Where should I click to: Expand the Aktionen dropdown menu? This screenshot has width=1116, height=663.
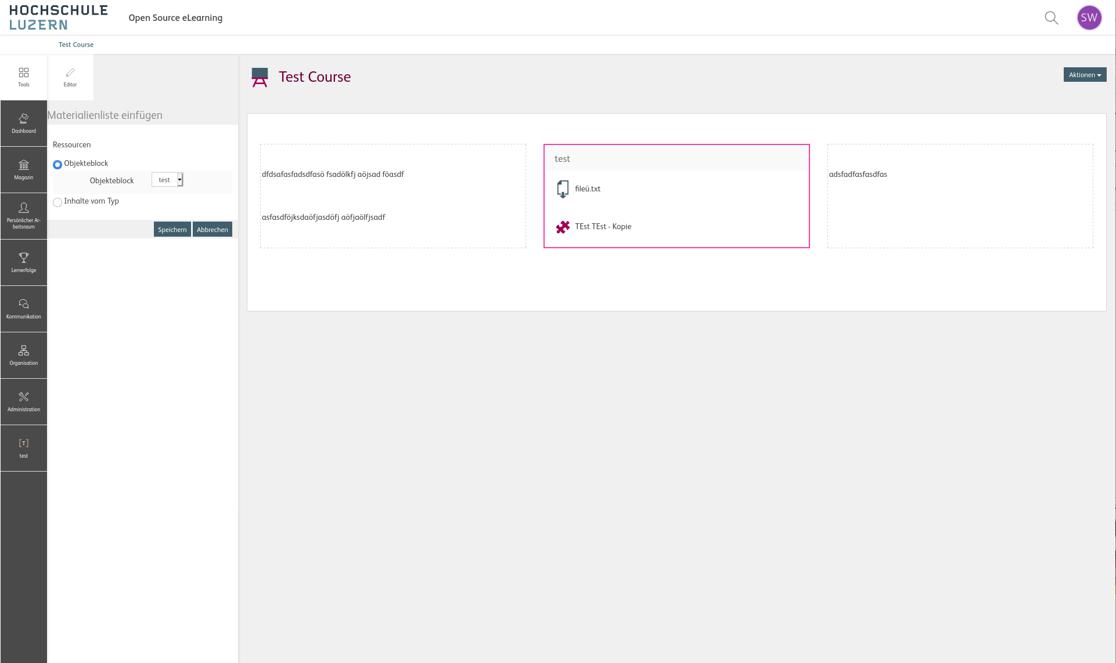[1084, 75]
